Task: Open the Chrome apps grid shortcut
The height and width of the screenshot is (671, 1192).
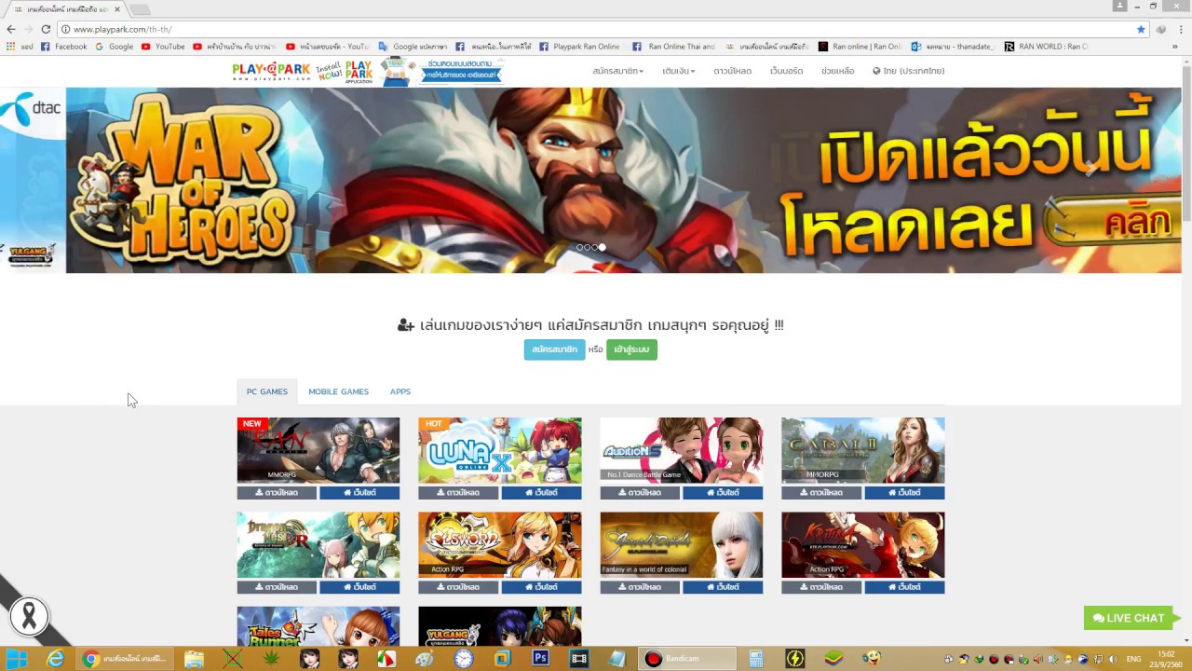Action: click(20, 46)
